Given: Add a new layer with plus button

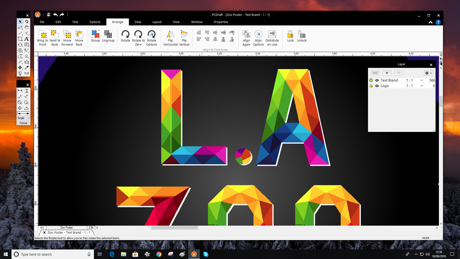Looking at the screenshot, I should [387, 73].
